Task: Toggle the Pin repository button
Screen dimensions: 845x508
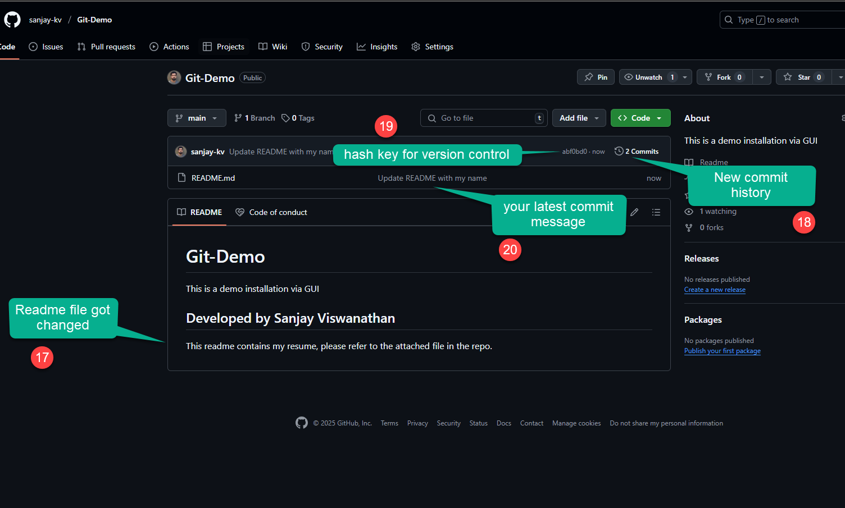Action: click(596, 77)
